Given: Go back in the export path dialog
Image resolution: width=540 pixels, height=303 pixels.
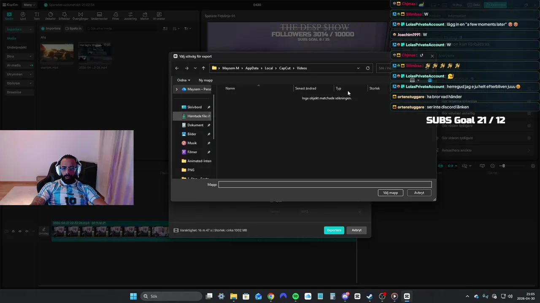Looking at the screenshot, I should pos(177,68).
